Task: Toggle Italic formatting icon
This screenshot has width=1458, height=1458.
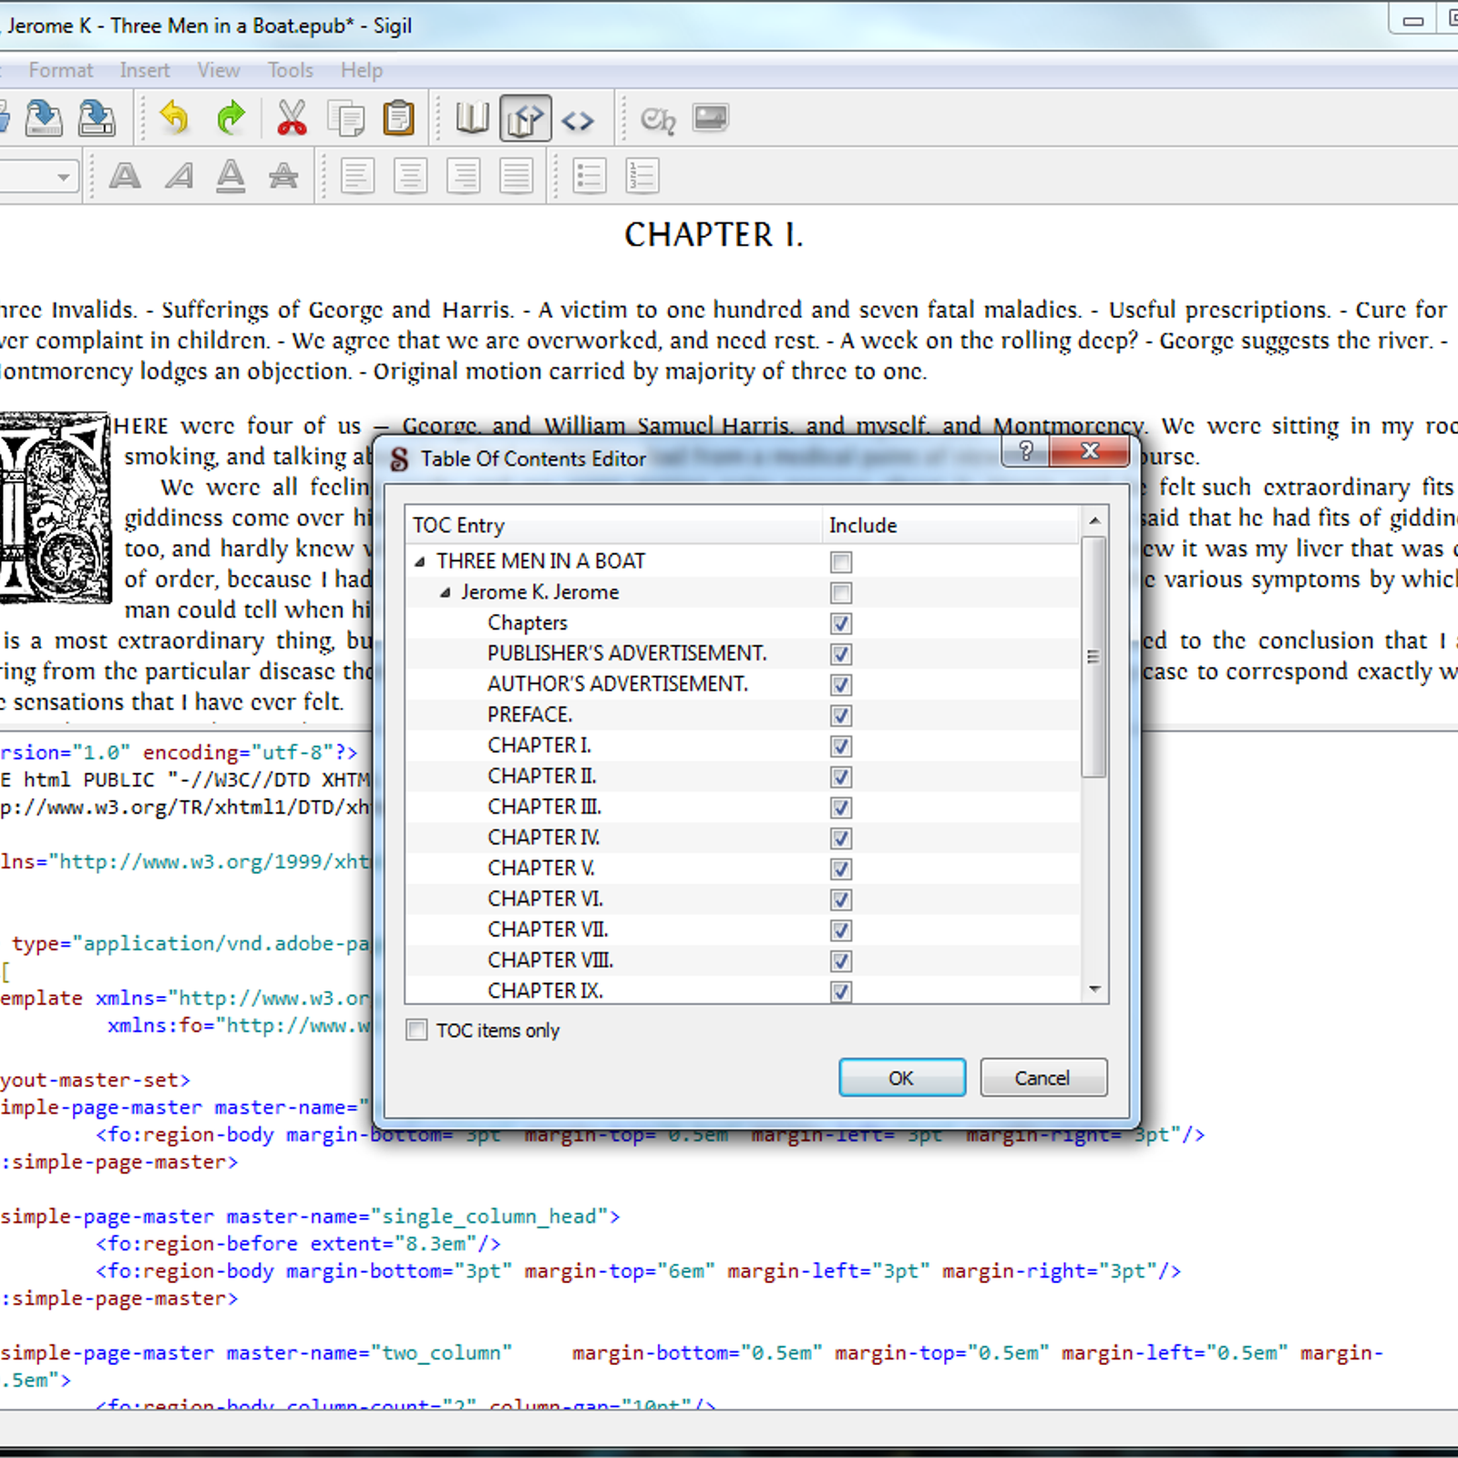Action: (x=179, y=175)
